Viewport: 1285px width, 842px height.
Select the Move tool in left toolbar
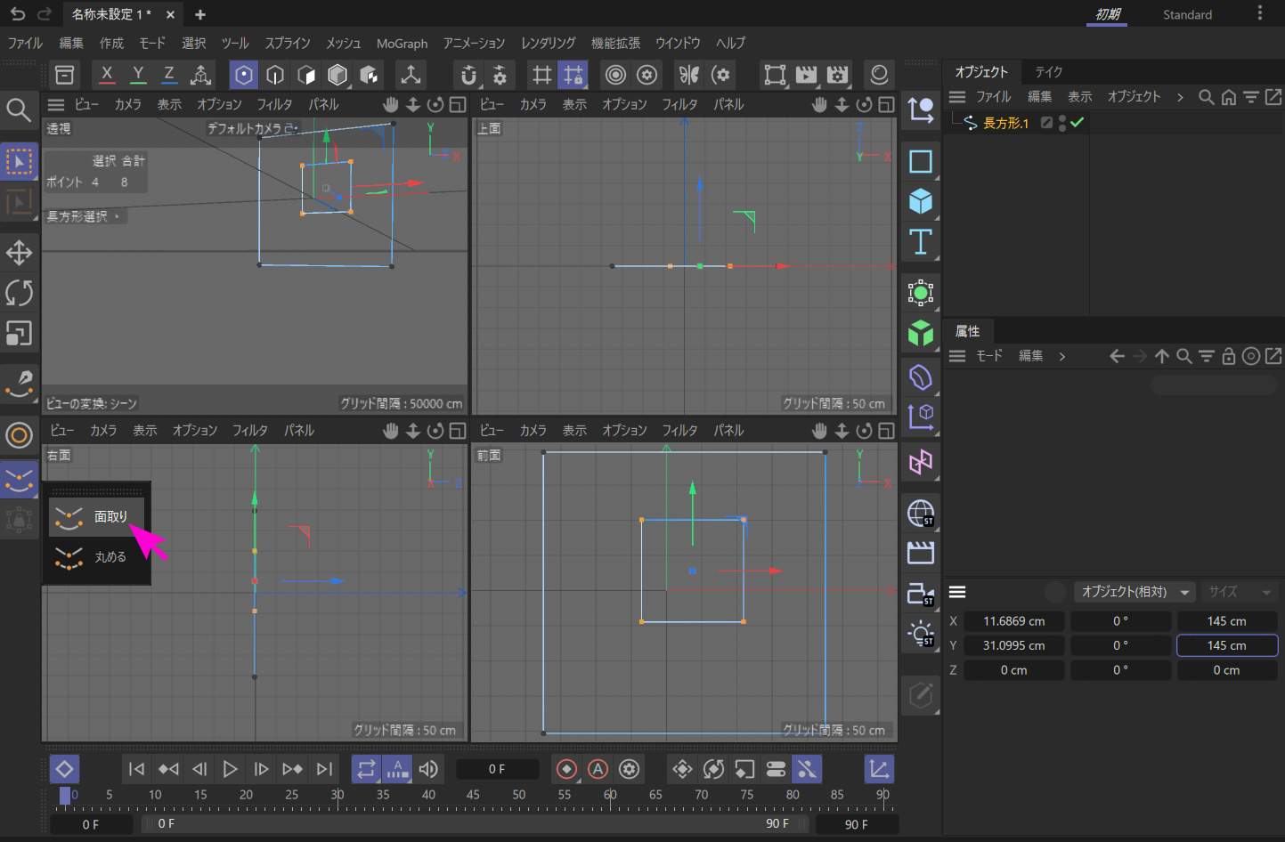tap(19, 253)
